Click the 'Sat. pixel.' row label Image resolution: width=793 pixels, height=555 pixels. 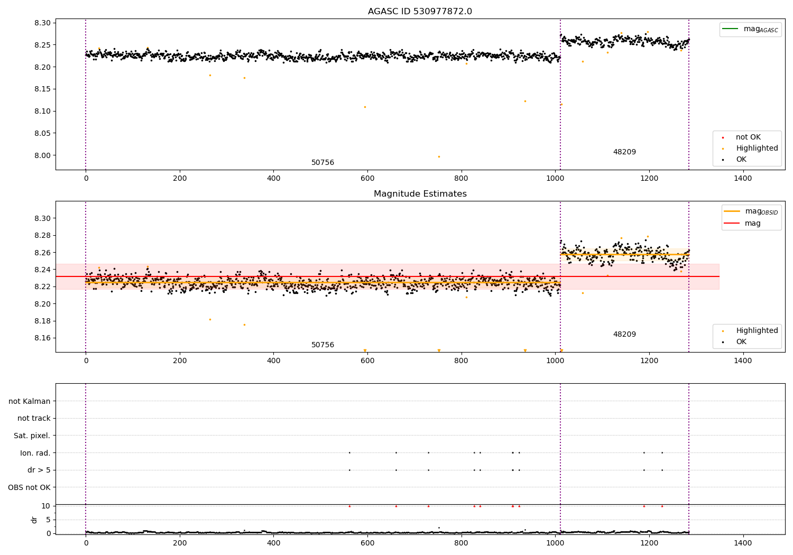32,436
